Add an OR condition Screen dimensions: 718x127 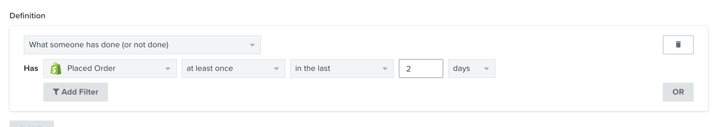click(x=678, y=92)
